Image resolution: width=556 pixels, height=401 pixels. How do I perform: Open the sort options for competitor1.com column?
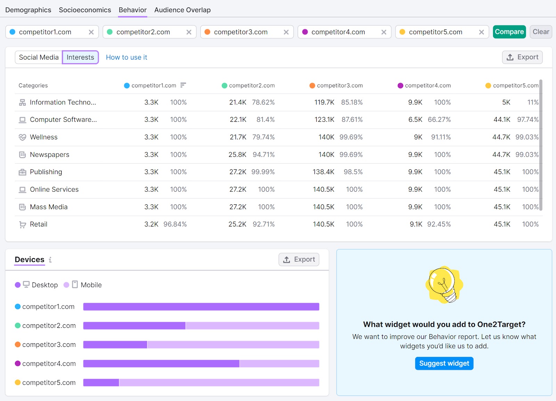tap(183, 85)
